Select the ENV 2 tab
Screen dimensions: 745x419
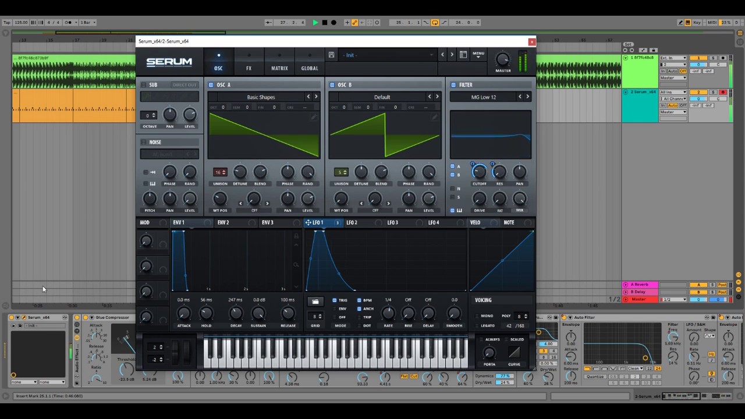(x=223, y=222)
